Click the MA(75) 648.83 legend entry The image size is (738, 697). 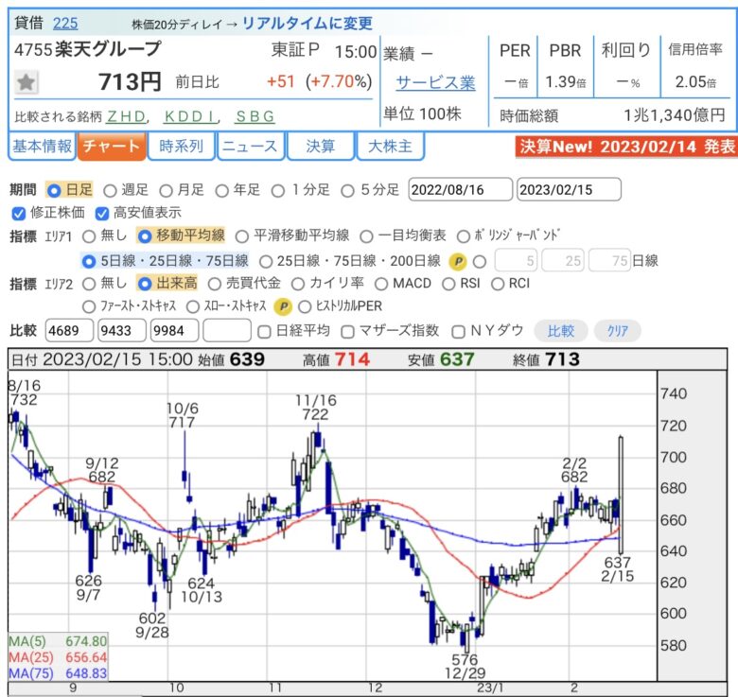(x=58, y=673)
